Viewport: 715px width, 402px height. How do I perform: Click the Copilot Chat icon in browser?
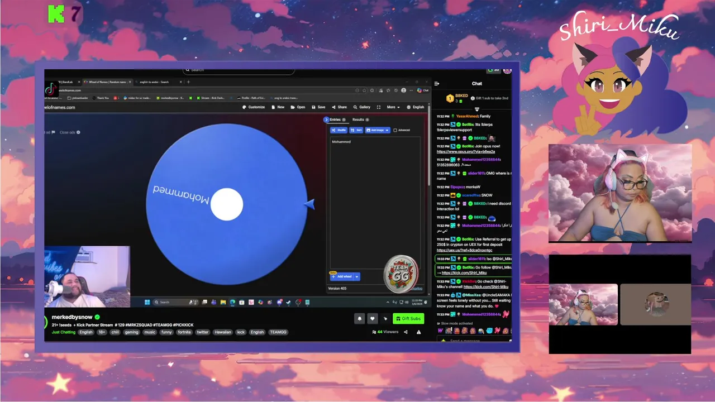click(423, 90)
